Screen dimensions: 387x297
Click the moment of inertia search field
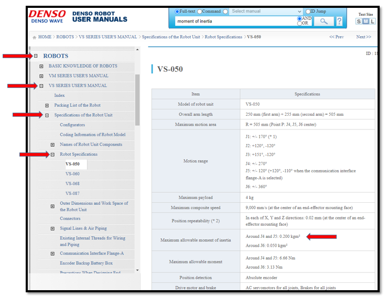tap(235, 21)
